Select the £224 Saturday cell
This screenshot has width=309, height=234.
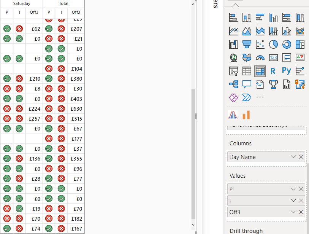point(34,109)
